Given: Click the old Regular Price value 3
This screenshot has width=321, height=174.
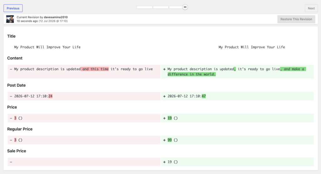Looking at the screenshot, I should coord(15,140).
